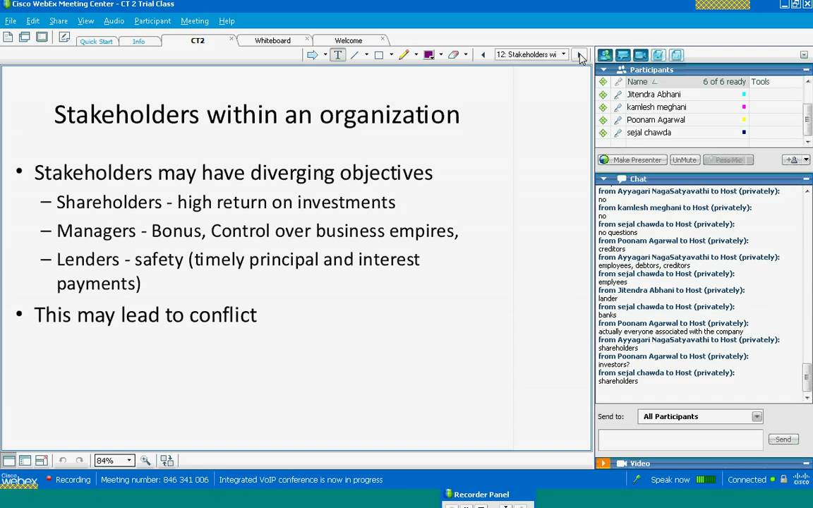Click the annotate/edit page toolbar icon

pyautogui.click(x=64, y=37)
